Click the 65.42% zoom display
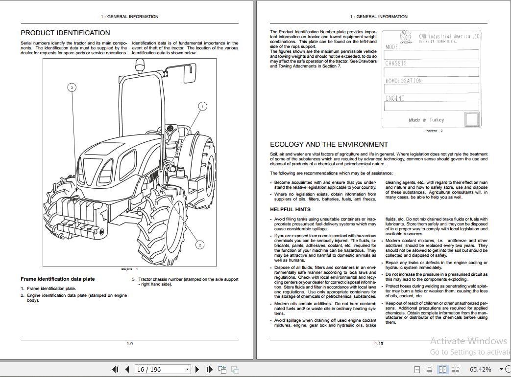 point(481,369)
